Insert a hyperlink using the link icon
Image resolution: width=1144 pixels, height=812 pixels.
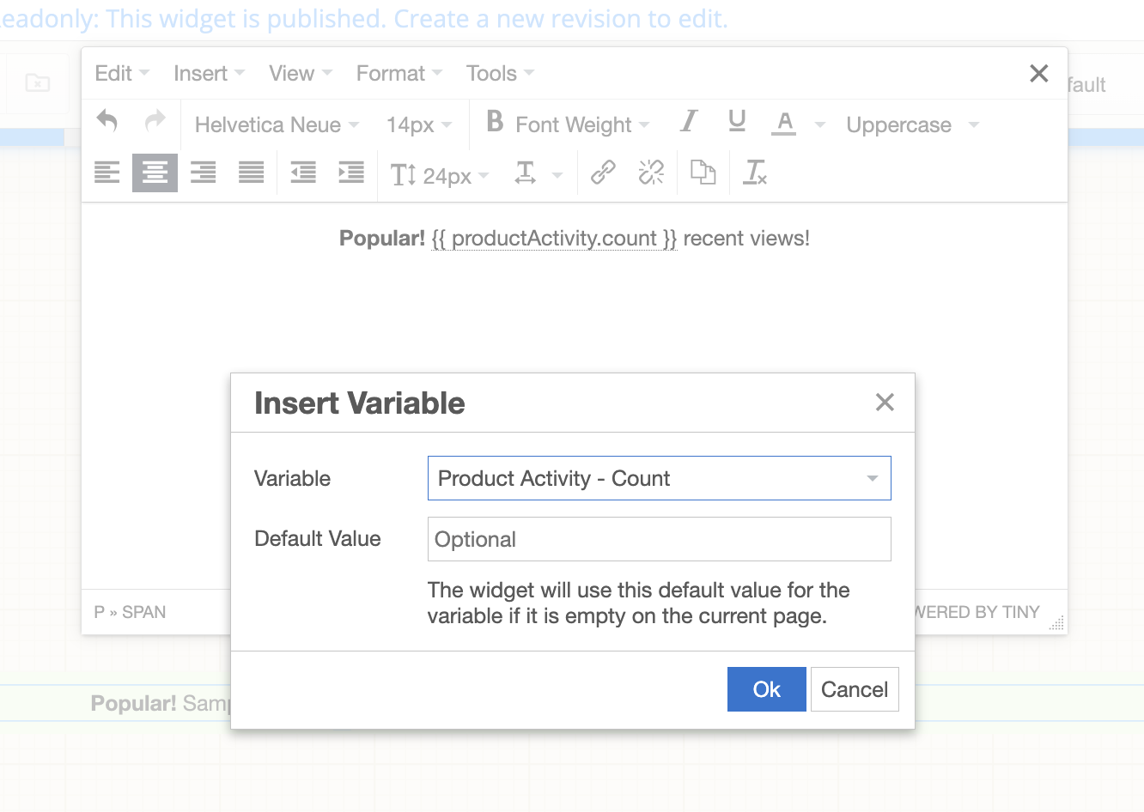[602, 173]
